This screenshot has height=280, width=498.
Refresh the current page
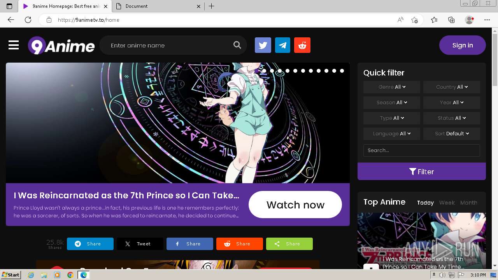click(x=28, y=20)
